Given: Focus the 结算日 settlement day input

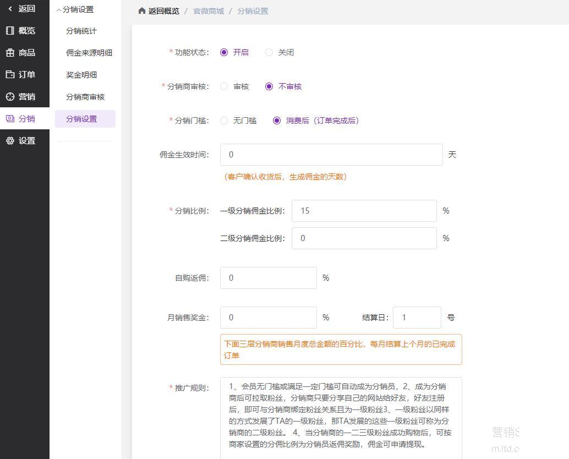Looking at the screenshot, I should (417, 318).
